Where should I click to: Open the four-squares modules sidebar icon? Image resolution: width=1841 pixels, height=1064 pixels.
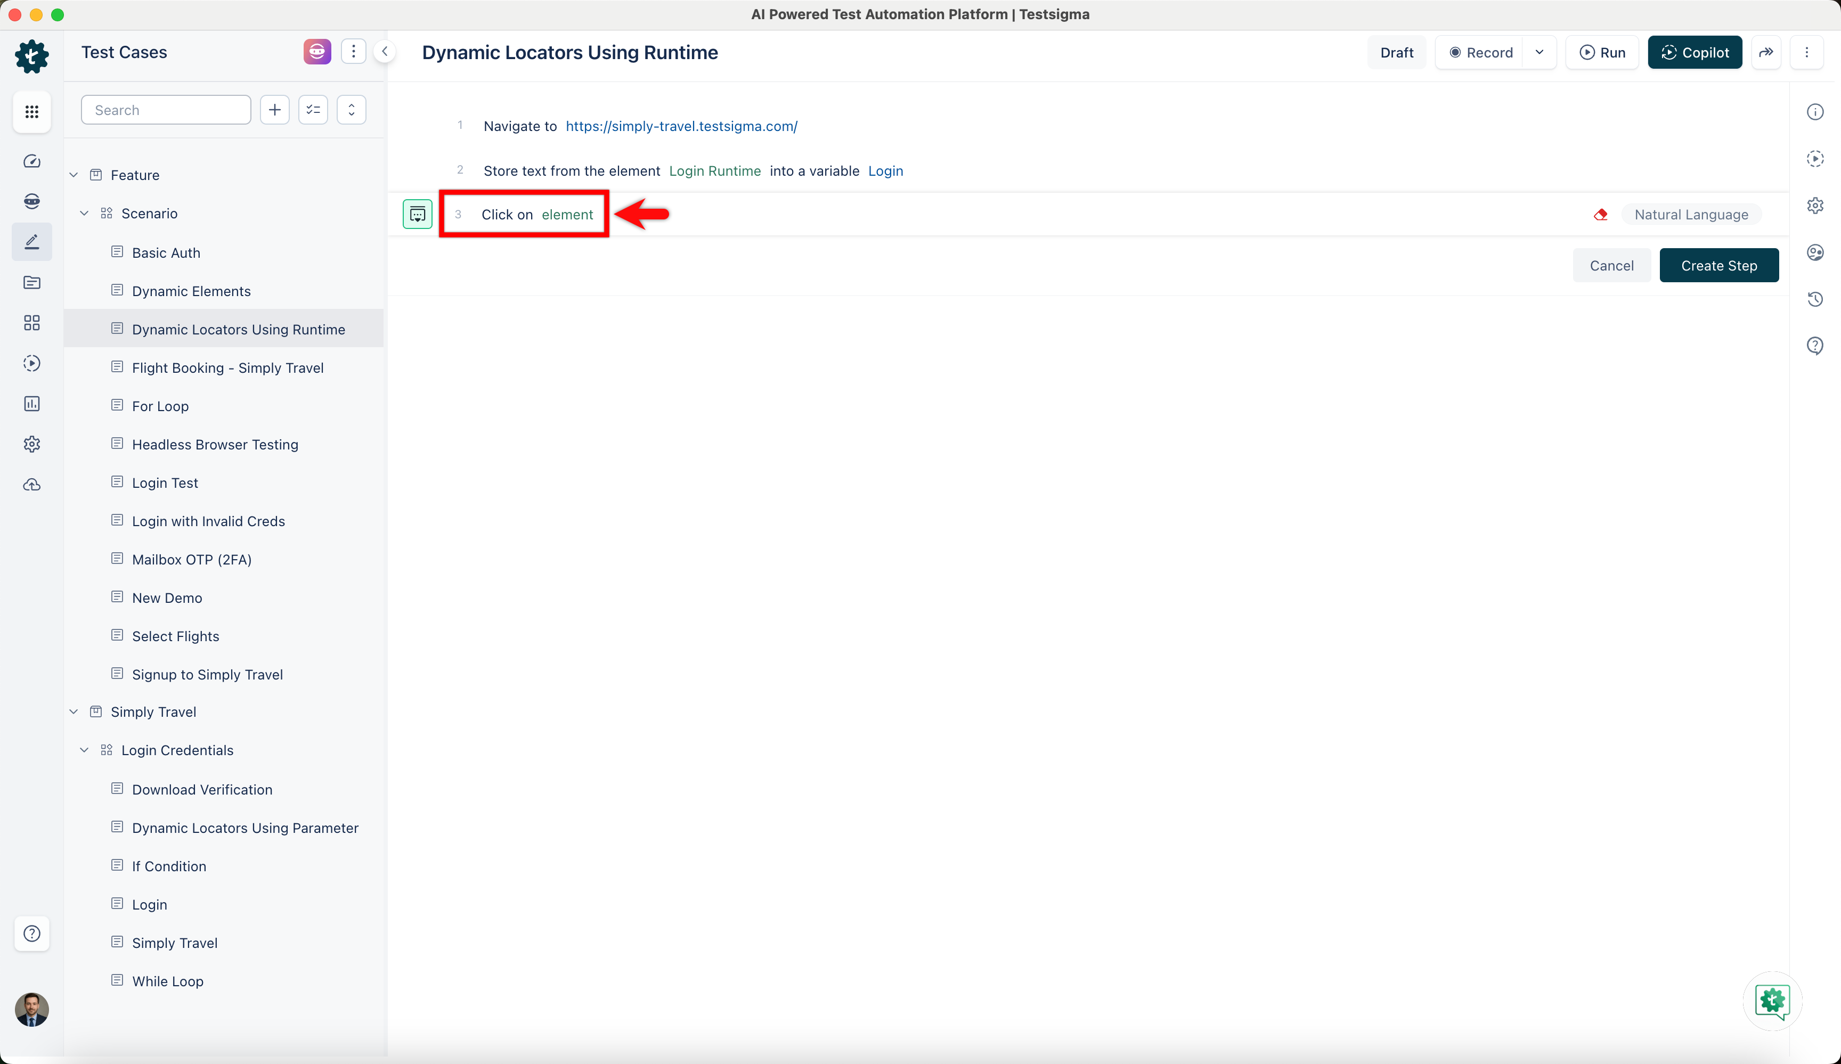[31, 323]
